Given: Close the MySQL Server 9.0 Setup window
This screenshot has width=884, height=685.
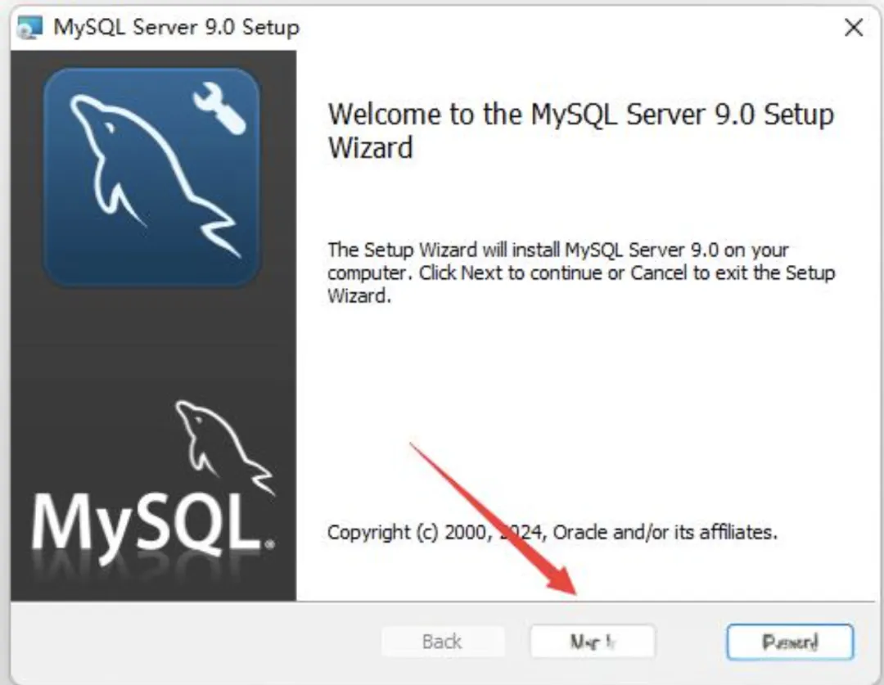Looking at the screenshot, I should 854,27.
